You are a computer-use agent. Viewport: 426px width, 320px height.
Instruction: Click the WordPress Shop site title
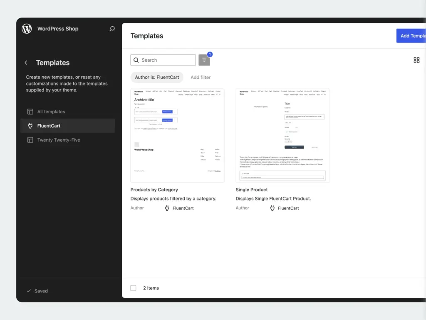point(58,29)
